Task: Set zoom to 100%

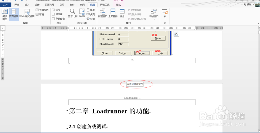Action: 82,13
